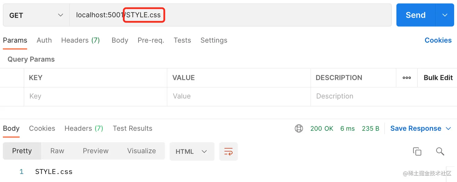The height and width of the screenshot is (182, 457).
Task: Open the request Headers (7) tab
Action: pos(80,40)
